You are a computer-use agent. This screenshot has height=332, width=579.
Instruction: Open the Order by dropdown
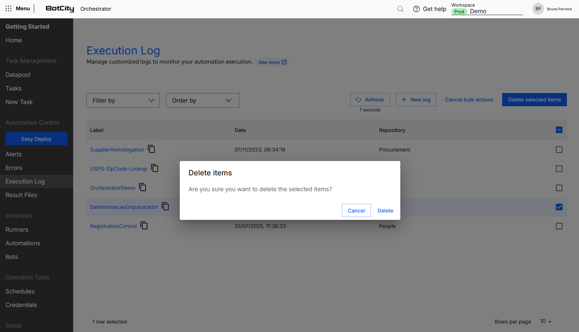(x=203, y=100)
